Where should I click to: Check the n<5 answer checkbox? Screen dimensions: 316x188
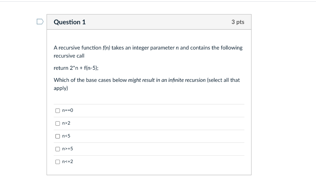click(57, 136)
